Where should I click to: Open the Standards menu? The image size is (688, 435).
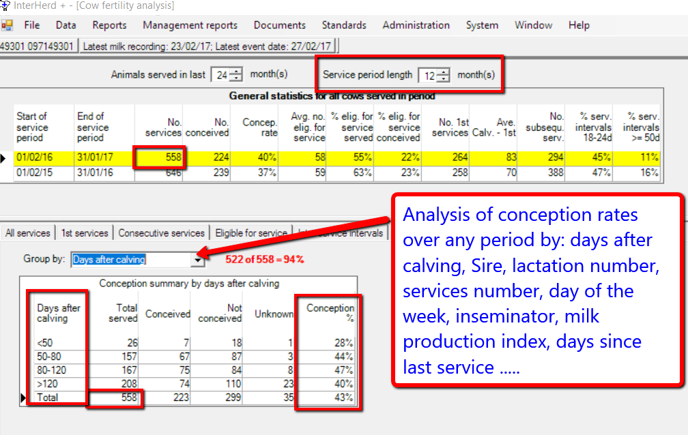pyautogui.click(x=344, y=25)
